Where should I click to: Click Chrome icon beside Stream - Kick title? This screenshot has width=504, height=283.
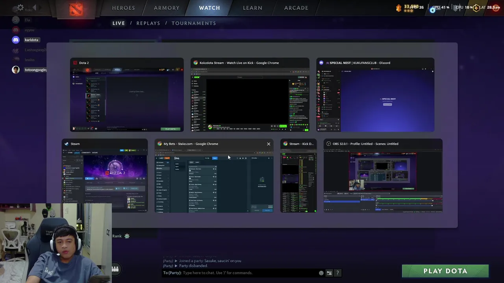click(x=285, y=144)
